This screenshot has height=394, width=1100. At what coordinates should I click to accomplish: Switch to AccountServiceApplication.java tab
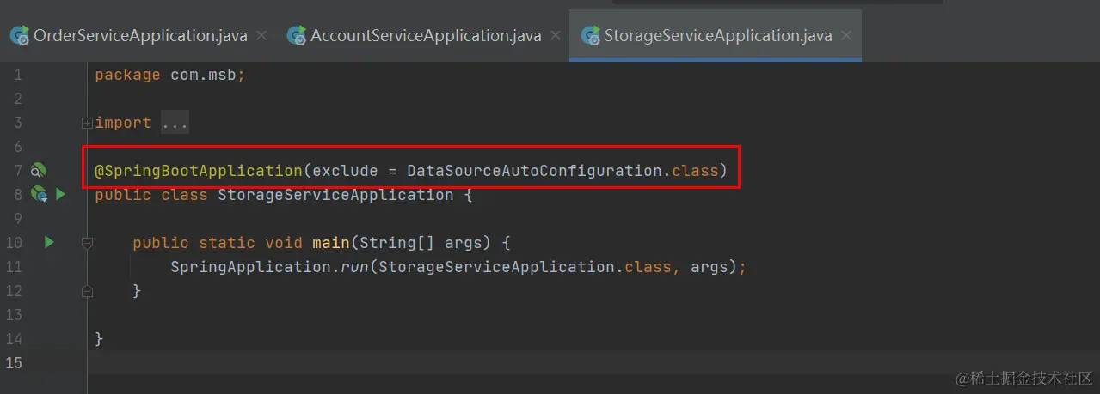[425, 36]
